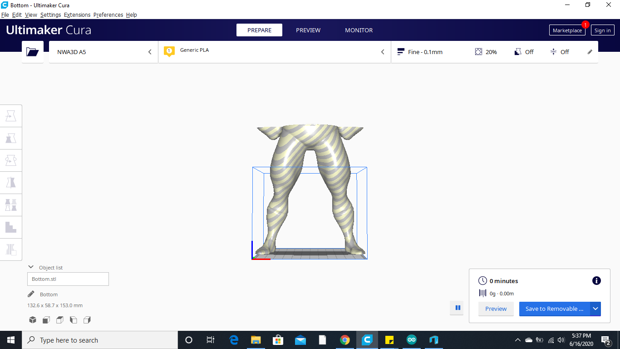
Task: Open Save to Removable drive dropdown arrow
Action: click(x=595, y=309)
